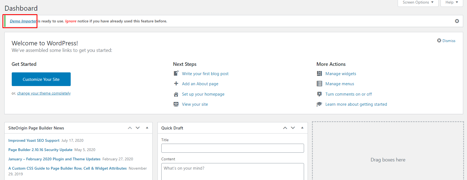Open the Demo Importer link
The width and height of the screenshot is (467, 180).
tap(23, 21)
